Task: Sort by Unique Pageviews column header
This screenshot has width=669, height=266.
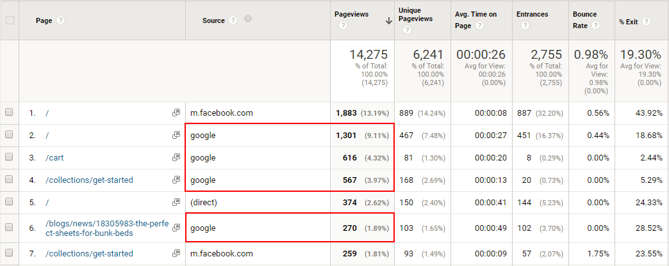Action: 416,15
